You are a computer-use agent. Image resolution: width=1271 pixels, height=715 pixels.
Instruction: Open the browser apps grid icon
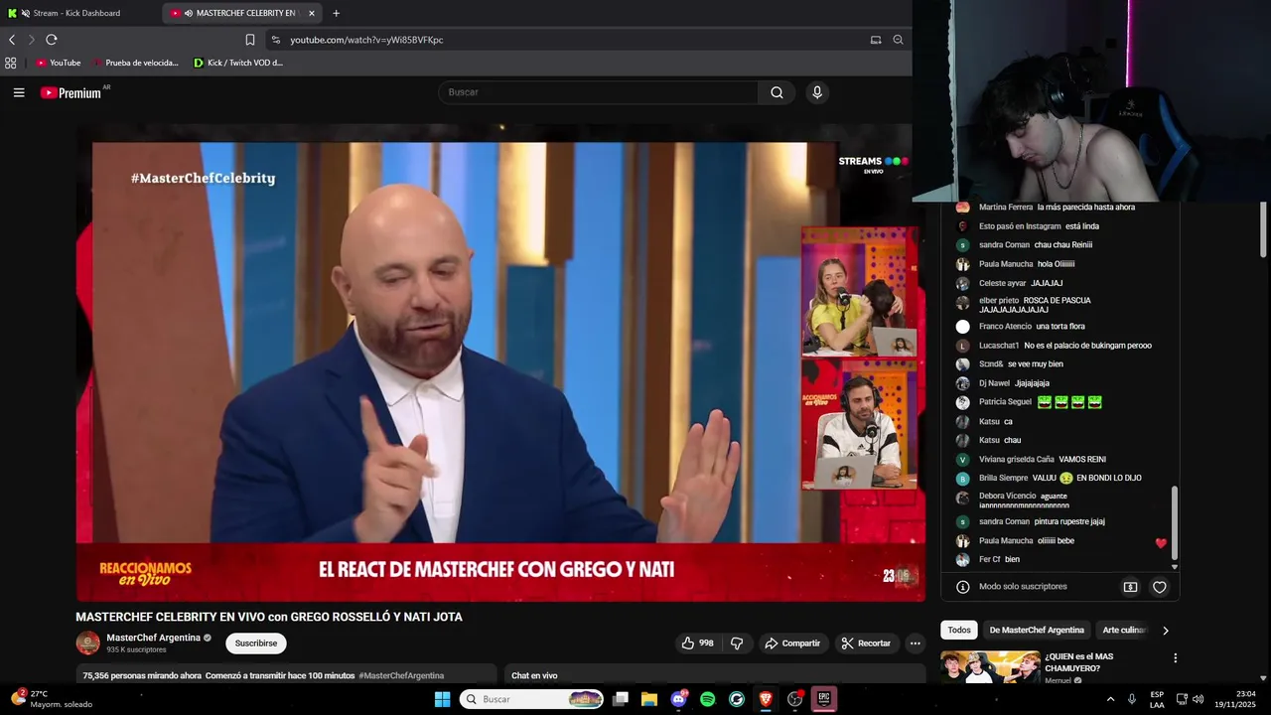(x=10, y=63)
